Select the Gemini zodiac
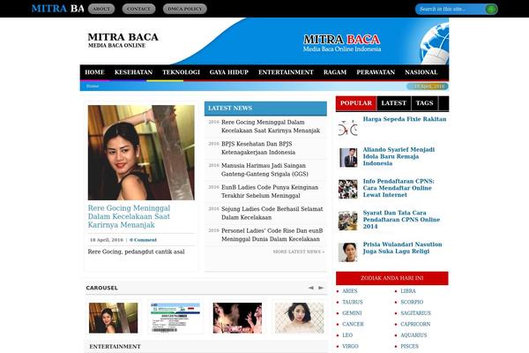 (x=352, y=313)
